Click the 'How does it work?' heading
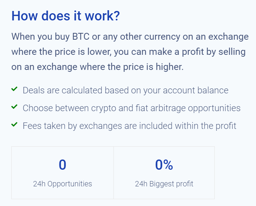 66,16
